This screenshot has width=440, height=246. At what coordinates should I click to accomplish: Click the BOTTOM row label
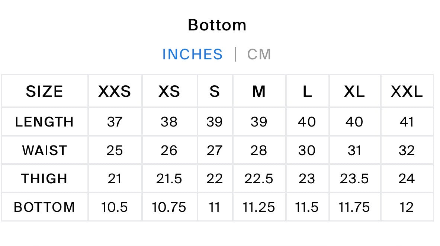pyautogui.click(x=44, y=207)
